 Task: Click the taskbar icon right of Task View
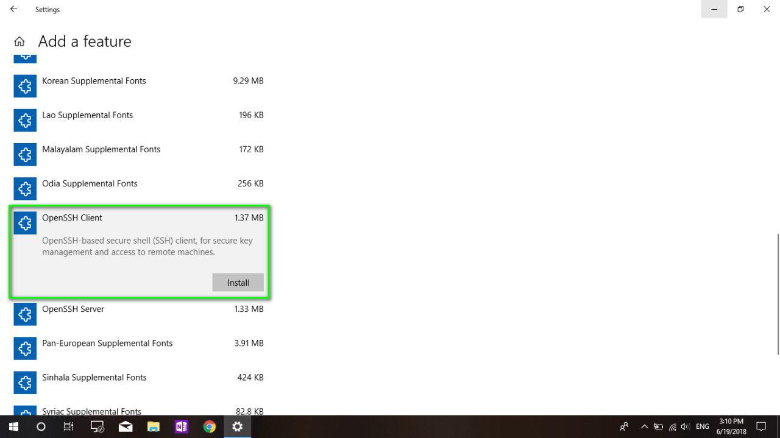point(97,426)
